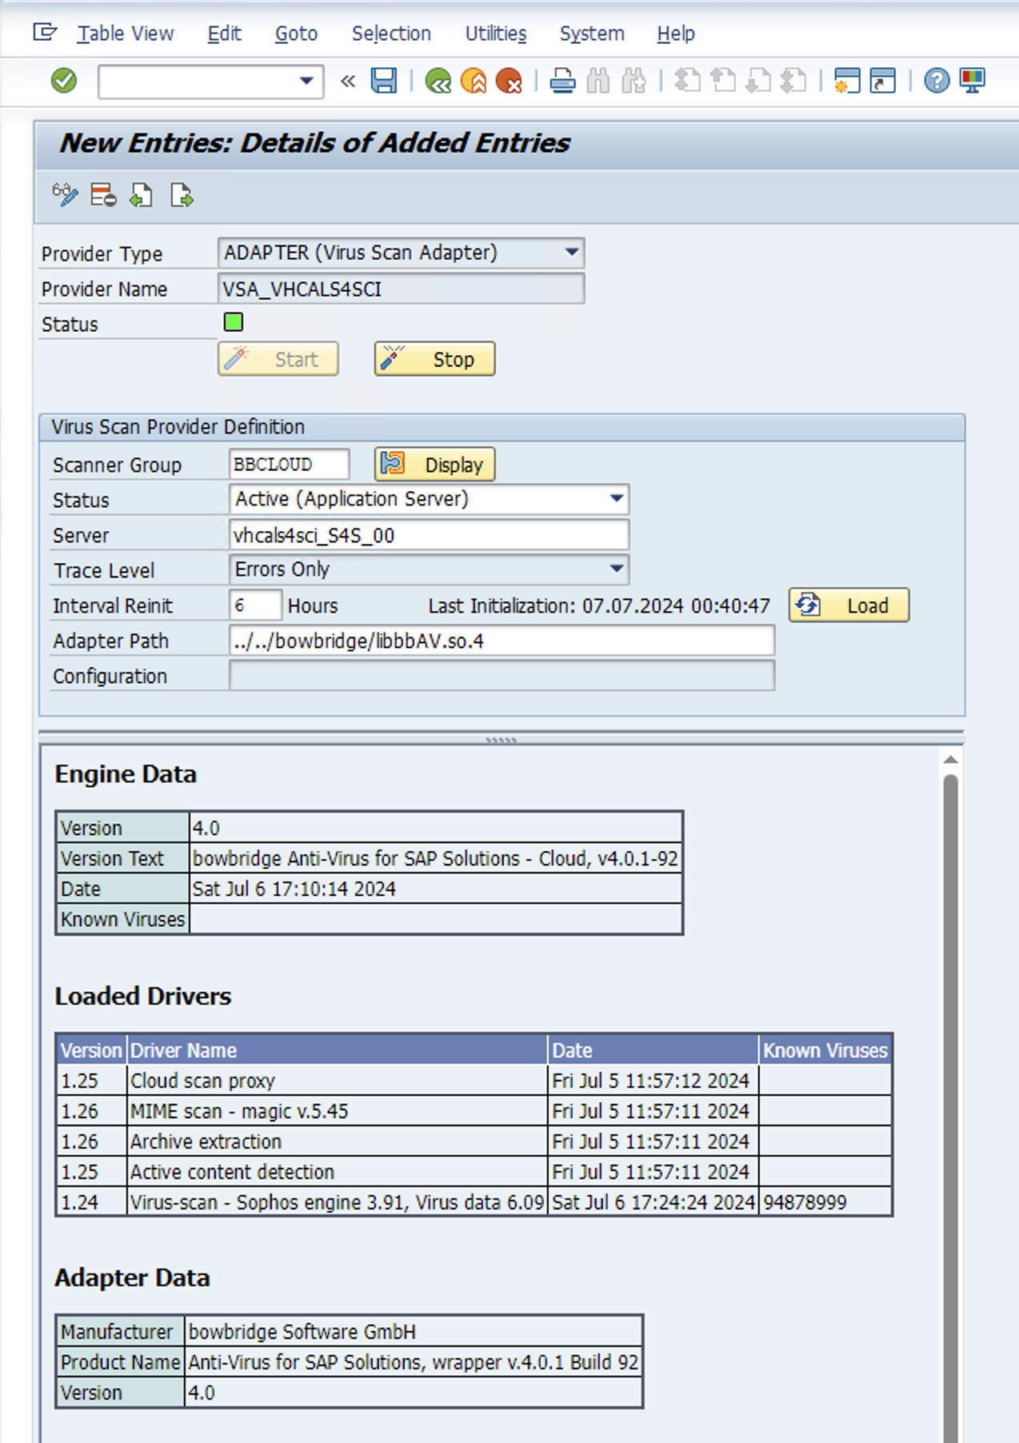Click the Provider Name field
1019x1443 pixels.
402,289
